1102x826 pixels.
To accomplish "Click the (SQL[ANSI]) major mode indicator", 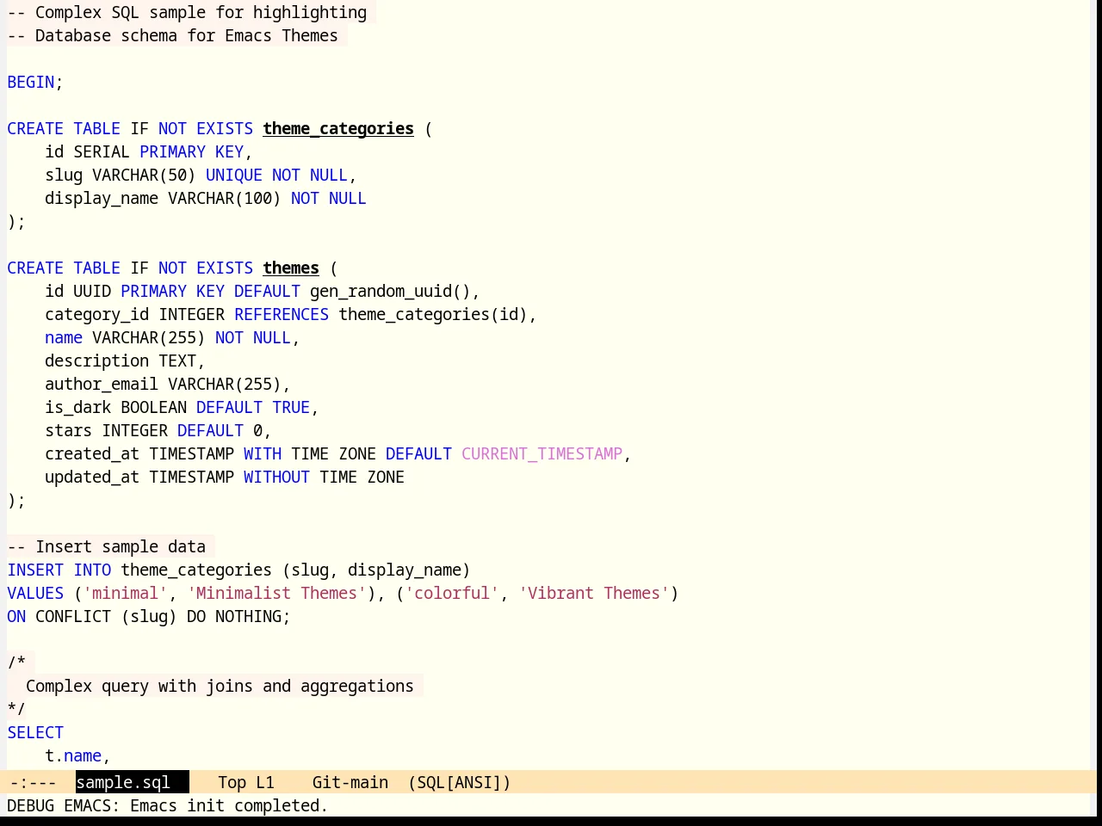I will [460, 782].
